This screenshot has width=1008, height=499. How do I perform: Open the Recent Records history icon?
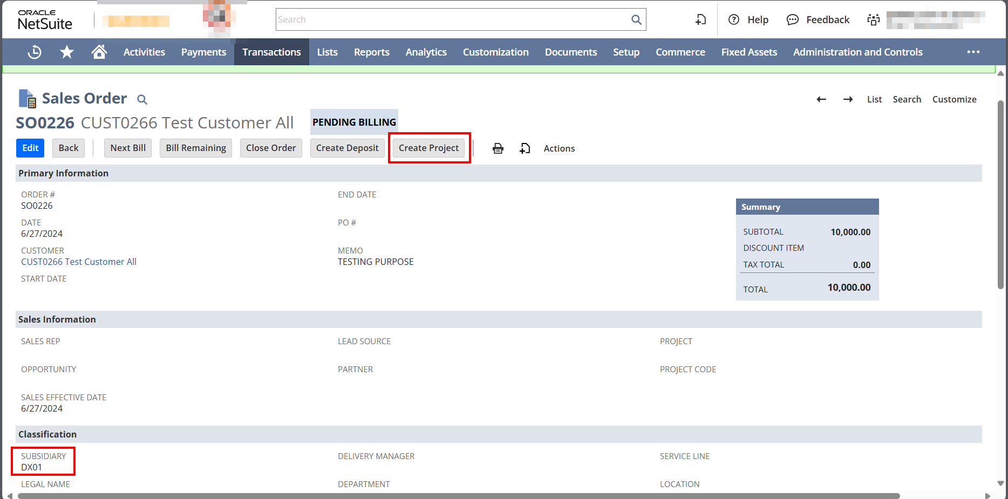[35, 52]
